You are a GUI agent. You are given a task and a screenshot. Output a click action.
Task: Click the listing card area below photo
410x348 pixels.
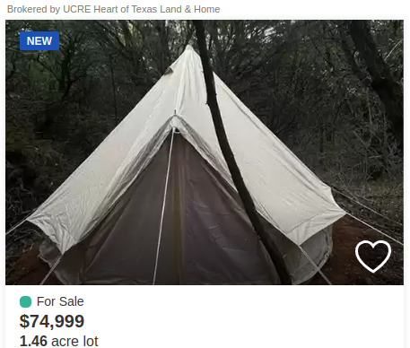point(205,317)
